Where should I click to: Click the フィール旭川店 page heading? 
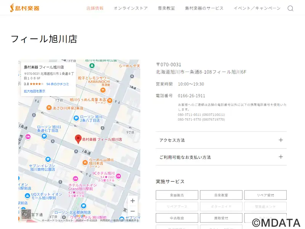(44, 39)
